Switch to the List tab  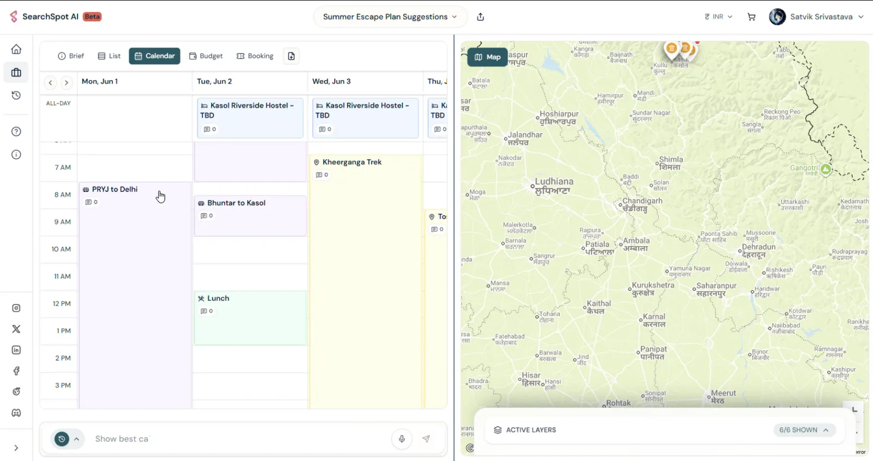(109, 56)
